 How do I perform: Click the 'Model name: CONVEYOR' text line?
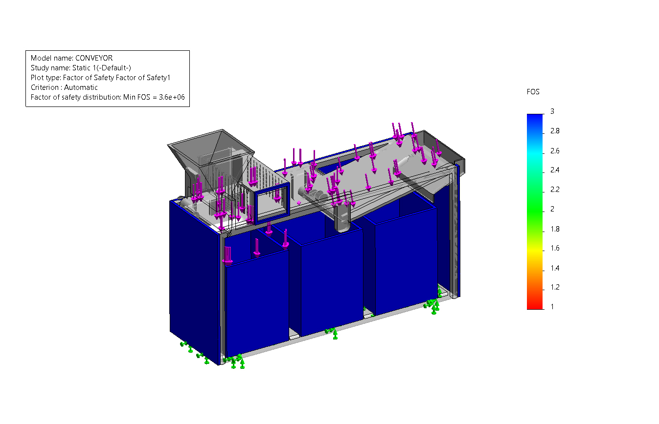tap(71, 58)
